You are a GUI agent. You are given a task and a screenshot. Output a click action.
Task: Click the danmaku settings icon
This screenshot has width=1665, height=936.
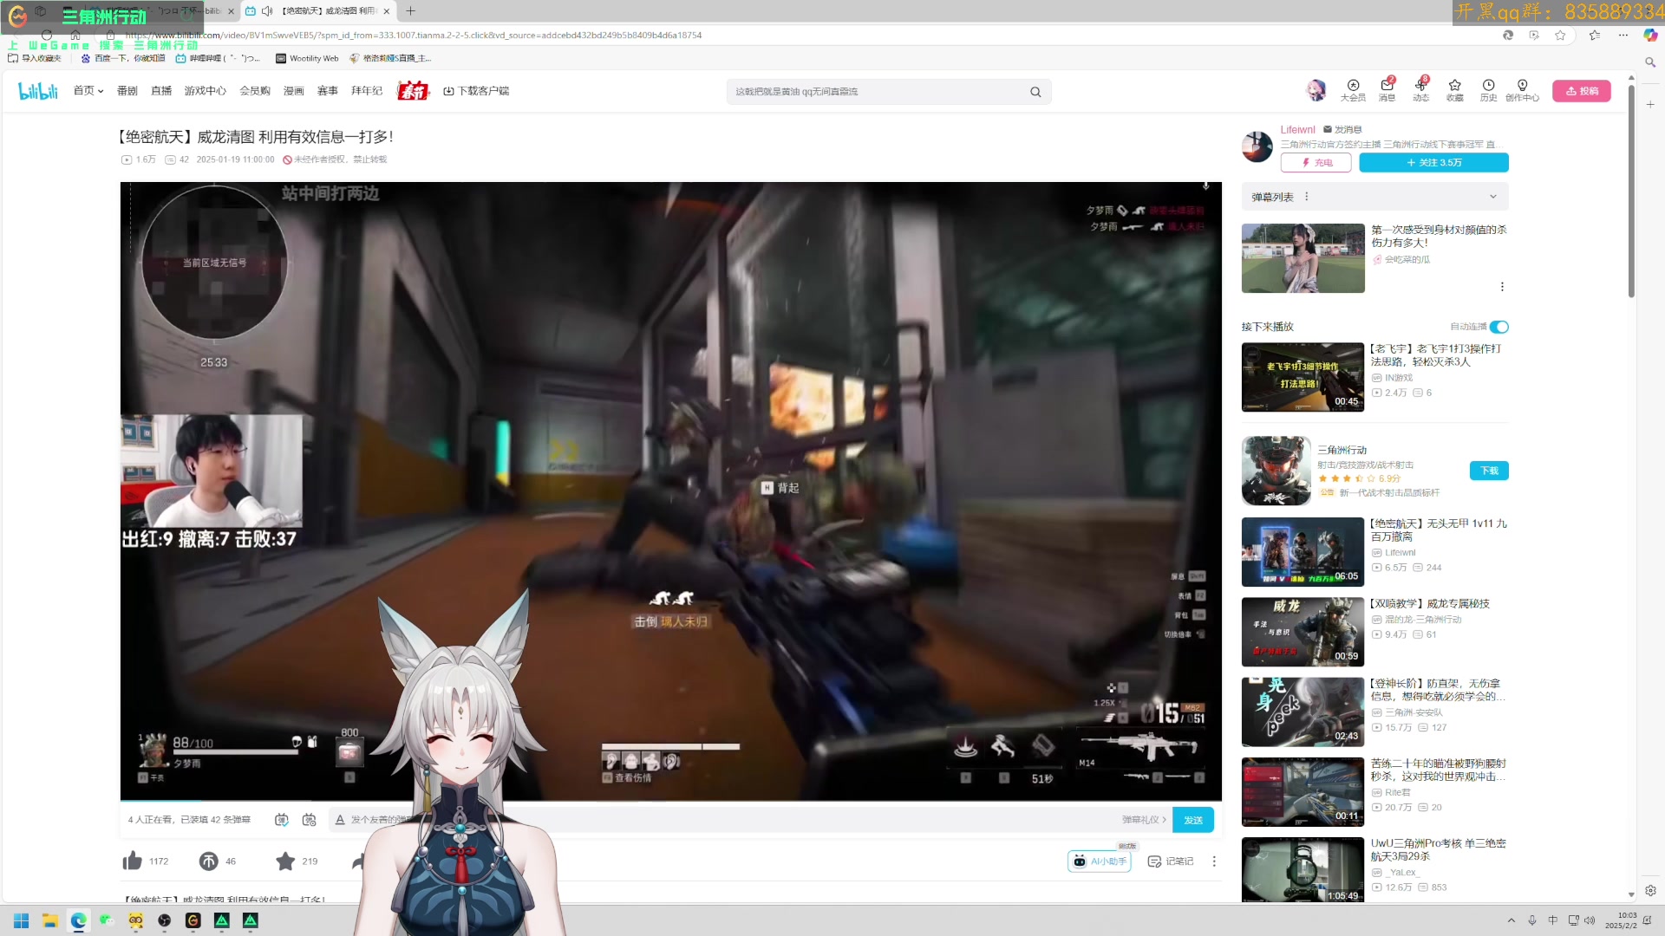(309, 820)
